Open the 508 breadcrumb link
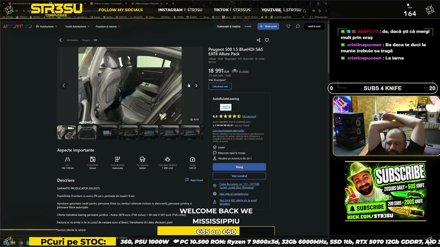Viewport: 440px width, 247px height. point(95,40)
